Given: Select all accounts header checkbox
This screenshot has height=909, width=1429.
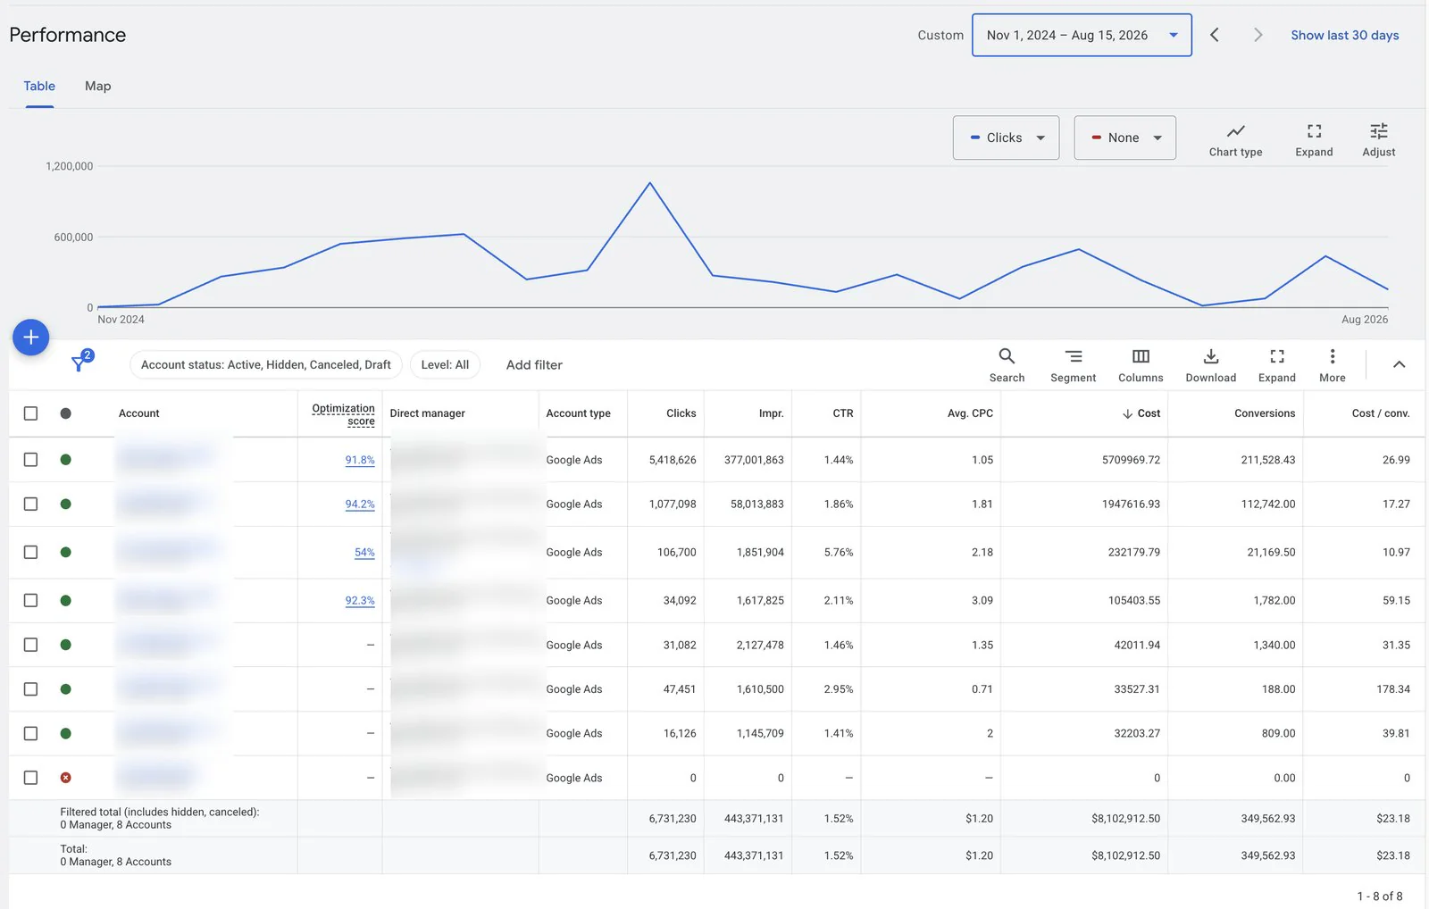Looking at the screenshot, I should coord(30,413).
